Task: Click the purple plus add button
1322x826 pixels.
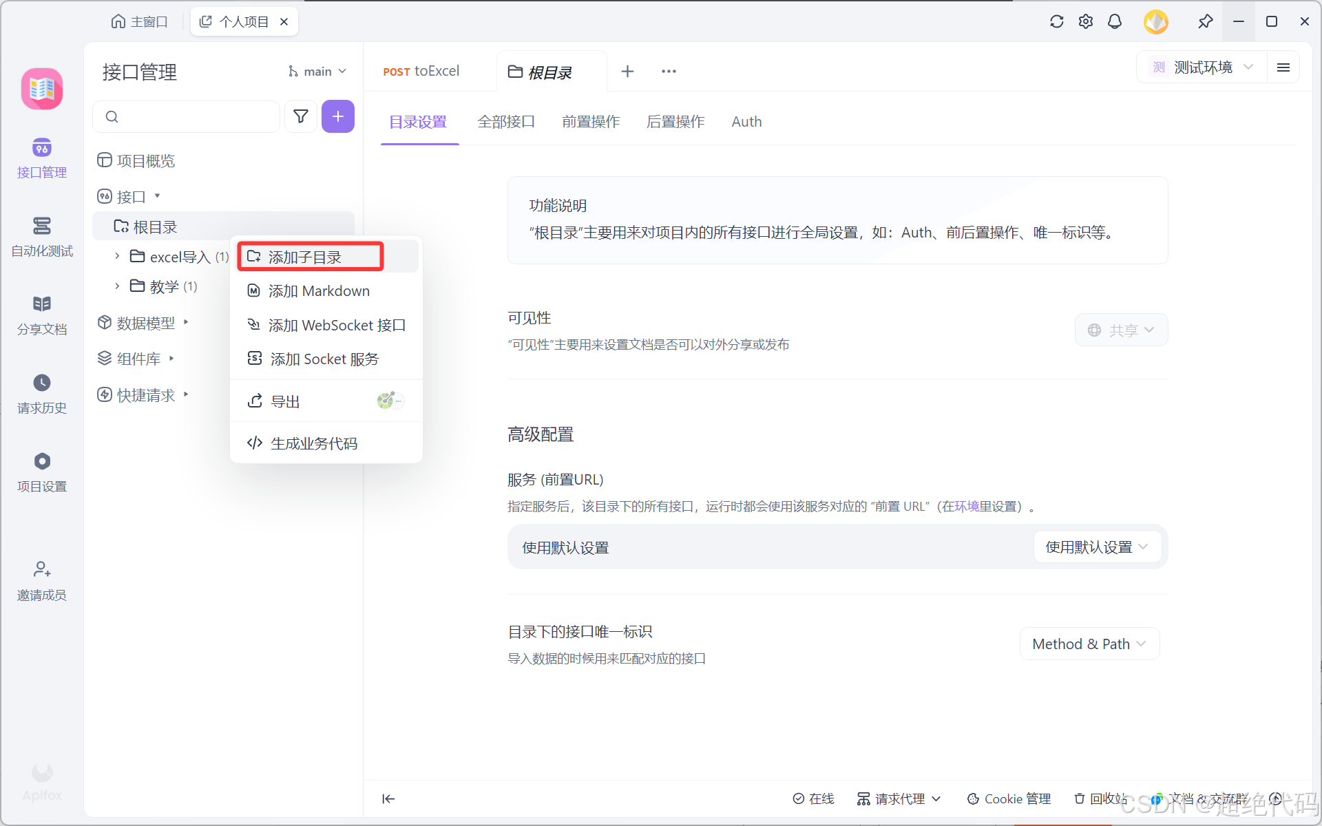Action: click(338, 116)
